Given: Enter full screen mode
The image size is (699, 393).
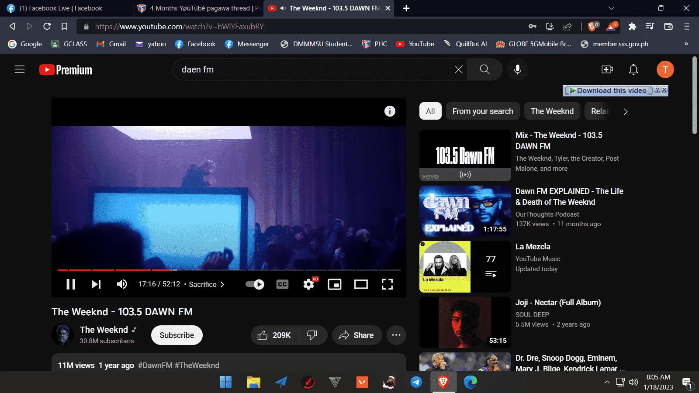Looking at the screenshot, I should pyautogui.click(x=387, y=284).
